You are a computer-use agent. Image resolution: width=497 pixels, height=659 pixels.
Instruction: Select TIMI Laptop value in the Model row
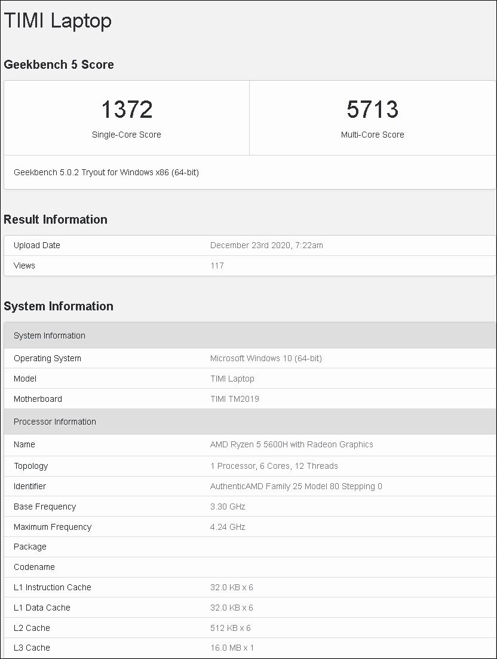[232, 379]
